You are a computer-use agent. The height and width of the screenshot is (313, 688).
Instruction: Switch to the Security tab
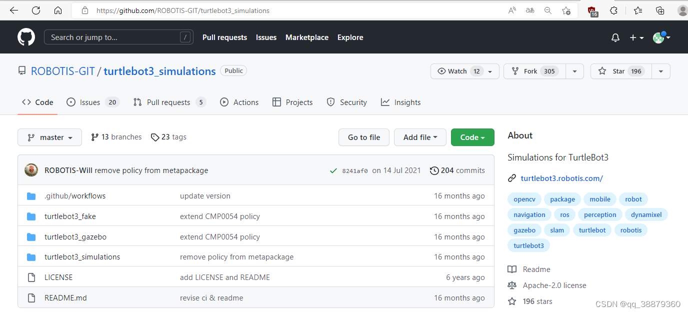(x=346, y=102)
